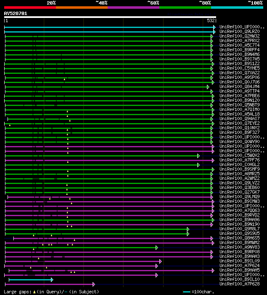Open the UniRef100_B9N4M6 hit label

pos(239,54)
